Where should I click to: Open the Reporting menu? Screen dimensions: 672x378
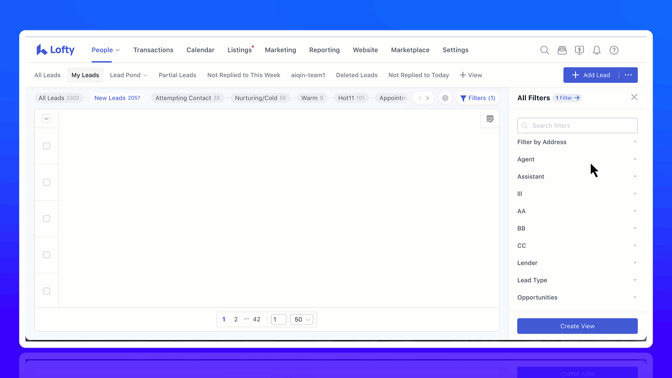pyautogui.click(x=324, y=50)
